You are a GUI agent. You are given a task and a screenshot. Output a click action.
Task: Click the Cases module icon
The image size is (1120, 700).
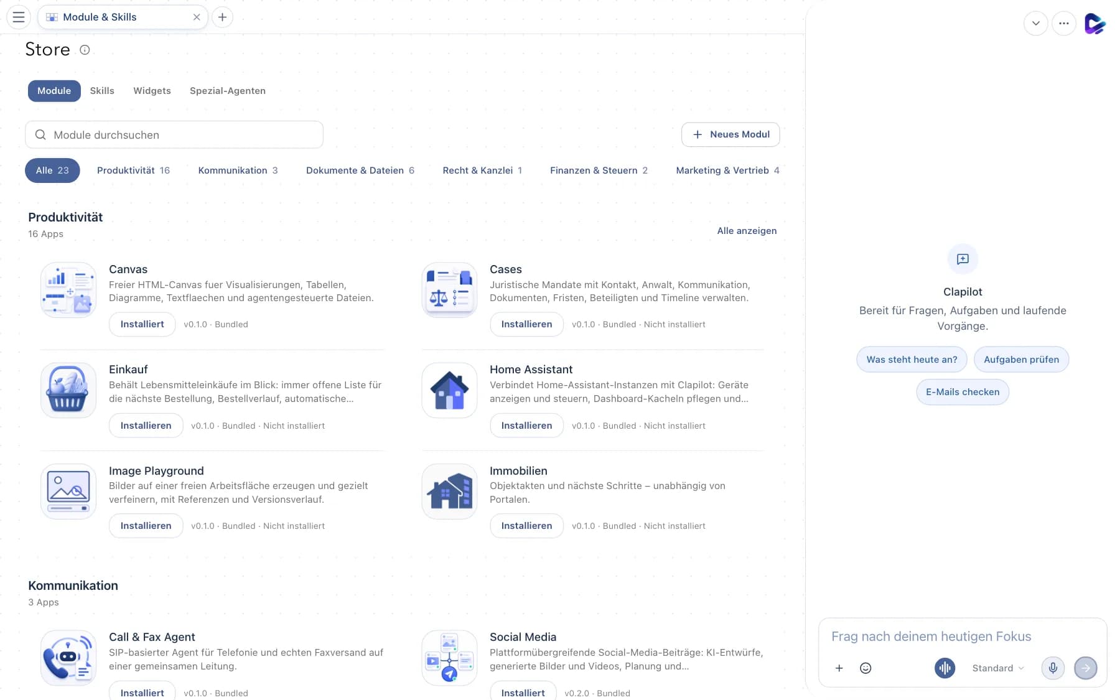coord(449,290)
